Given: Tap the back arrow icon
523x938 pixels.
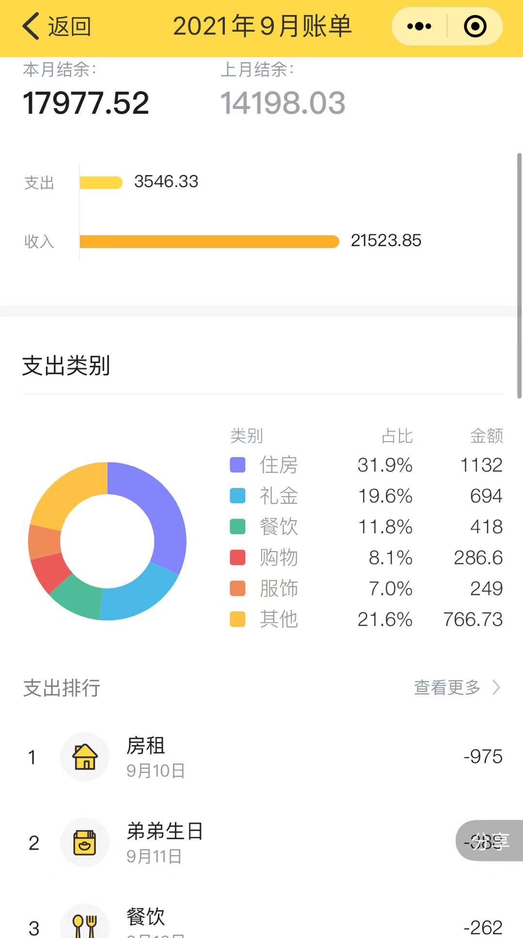Looking at the screenshot, I should [x=31, y=26].
